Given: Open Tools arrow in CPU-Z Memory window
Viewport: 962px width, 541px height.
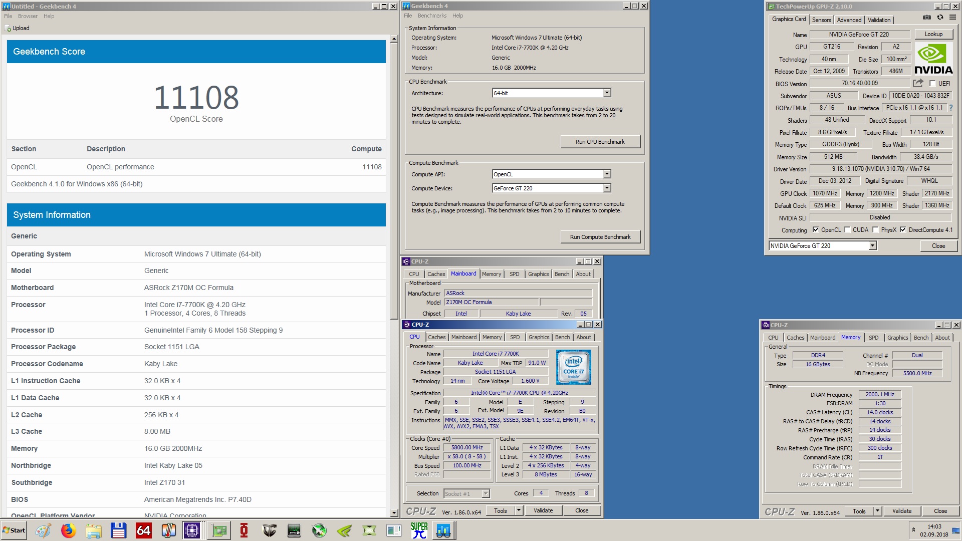Looking at the screenshot, I should [877, 511].
